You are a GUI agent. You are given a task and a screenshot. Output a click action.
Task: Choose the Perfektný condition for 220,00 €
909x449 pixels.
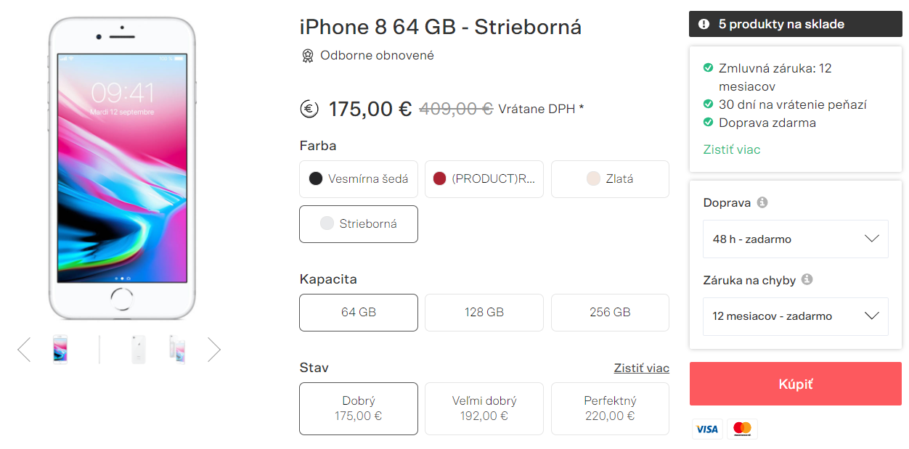pyautogui.click(x=610, y=408)
